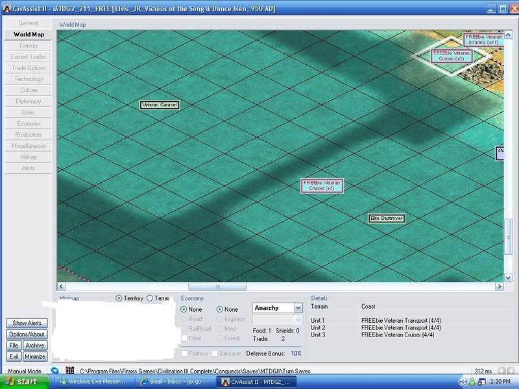This screenshot has height=389, width=519.
Task: Switch to Windows Live Messenger in the taskbar
Action: pos(94,382)
